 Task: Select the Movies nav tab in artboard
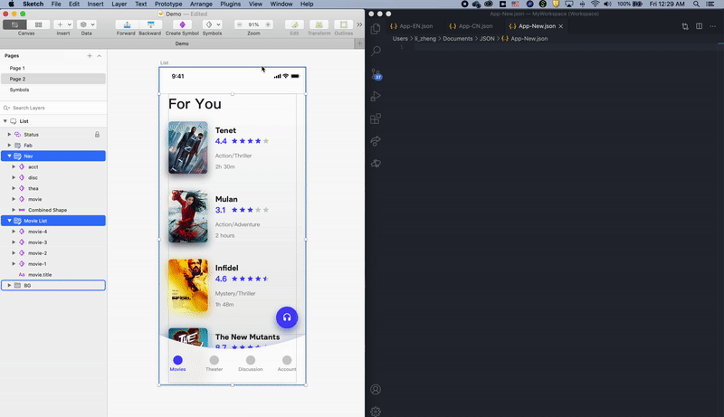pyautogui.click(x=177, y=363)
